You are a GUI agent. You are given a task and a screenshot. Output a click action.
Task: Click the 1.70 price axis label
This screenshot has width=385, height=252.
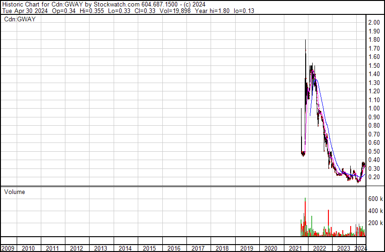click(374, 48)
